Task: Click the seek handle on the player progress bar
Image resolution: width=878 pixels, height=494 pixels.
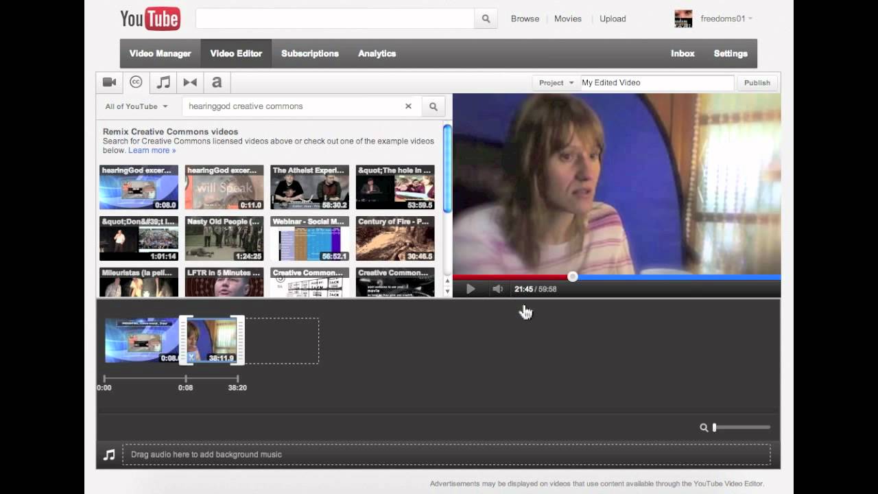Action: click(573, 277)
